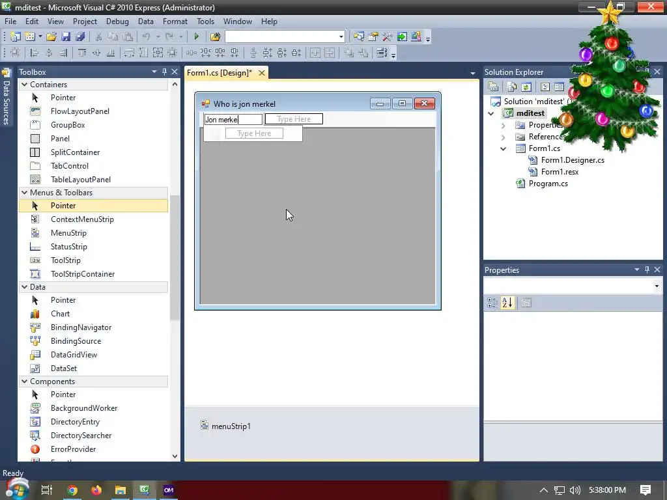Collapse the Data group in the Toolbox
The image size is (667, 500).
pos(24,286)
